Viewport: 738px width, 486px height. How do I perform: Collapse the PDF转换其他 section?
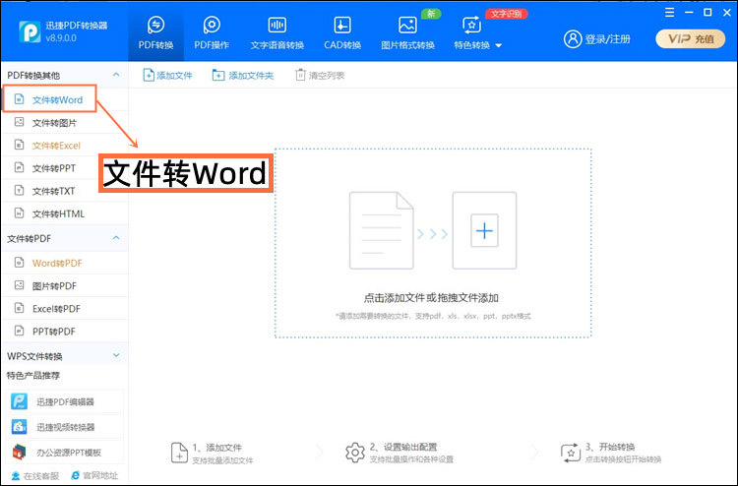coord(116,75)
